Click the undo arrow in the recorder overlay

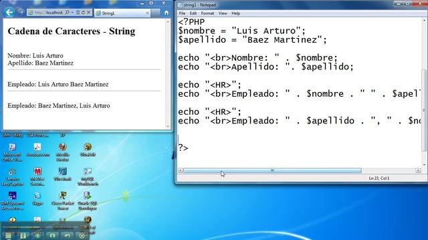click(68, 235)
